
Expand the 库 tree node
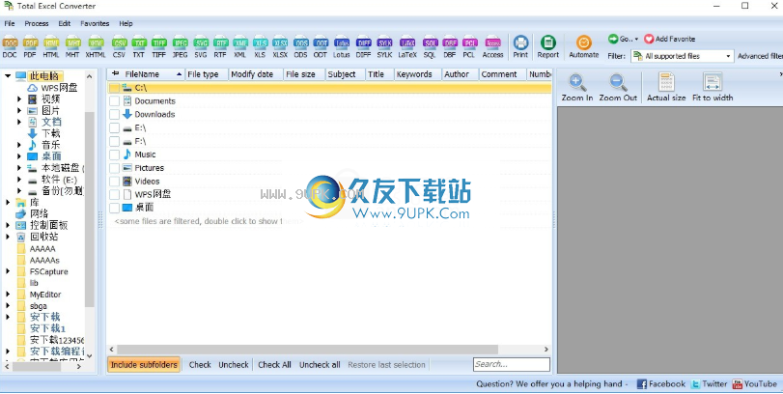coord(8,202)
